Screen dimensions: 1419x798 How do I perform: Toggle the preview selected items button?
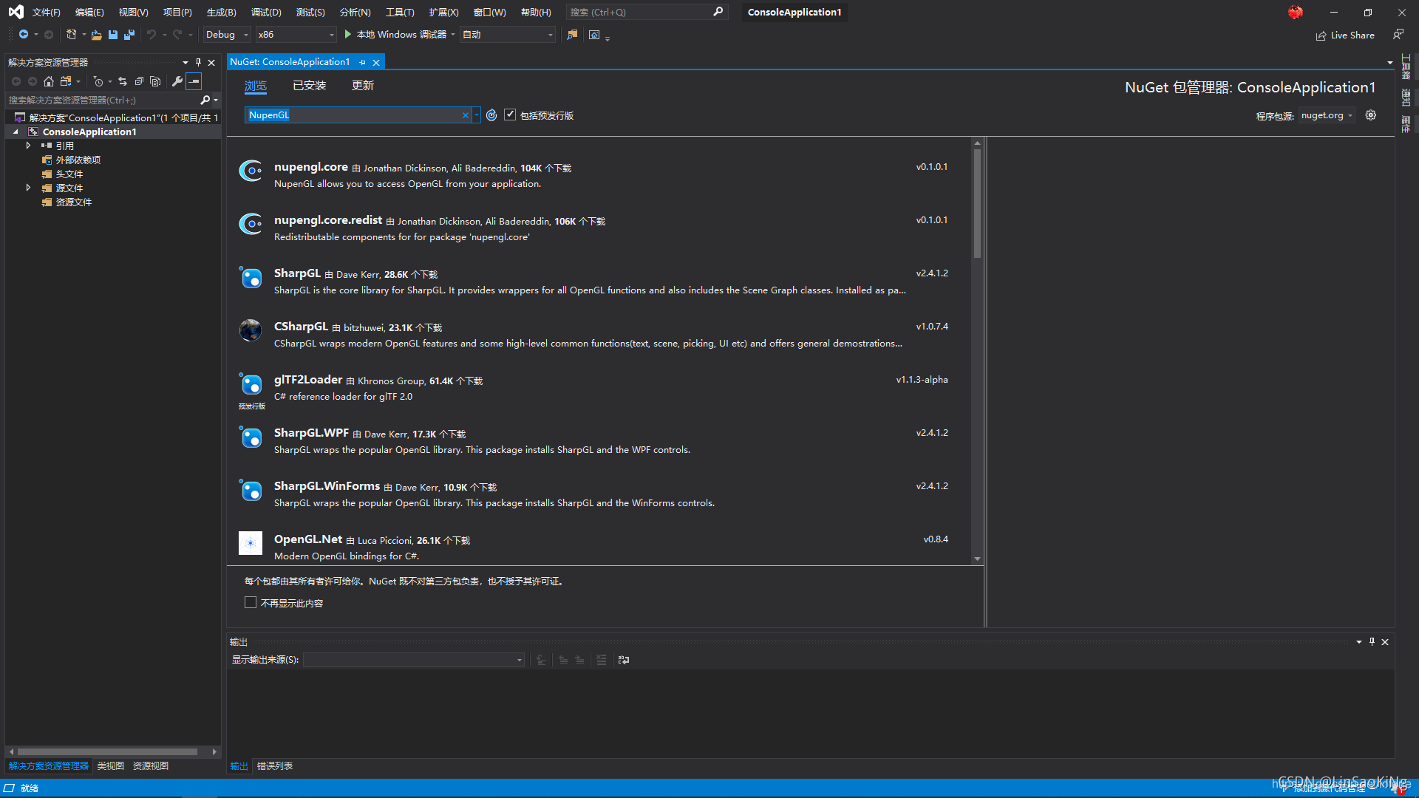pyautogui.click(x=194, y=81)
